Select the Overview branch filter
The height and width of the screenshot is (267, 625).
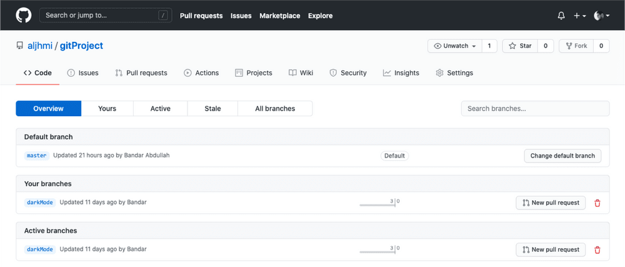[48, 108]
